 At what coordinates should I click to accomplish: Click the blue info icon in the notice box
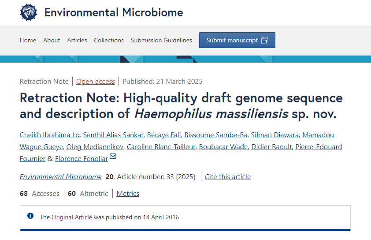(x=30, y=216)
